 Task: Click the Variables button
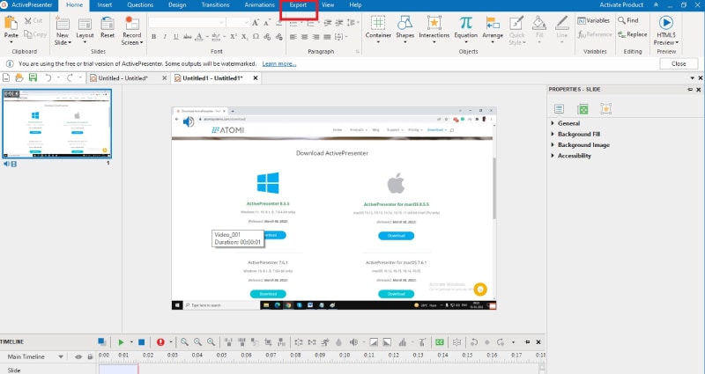point(593,20)
